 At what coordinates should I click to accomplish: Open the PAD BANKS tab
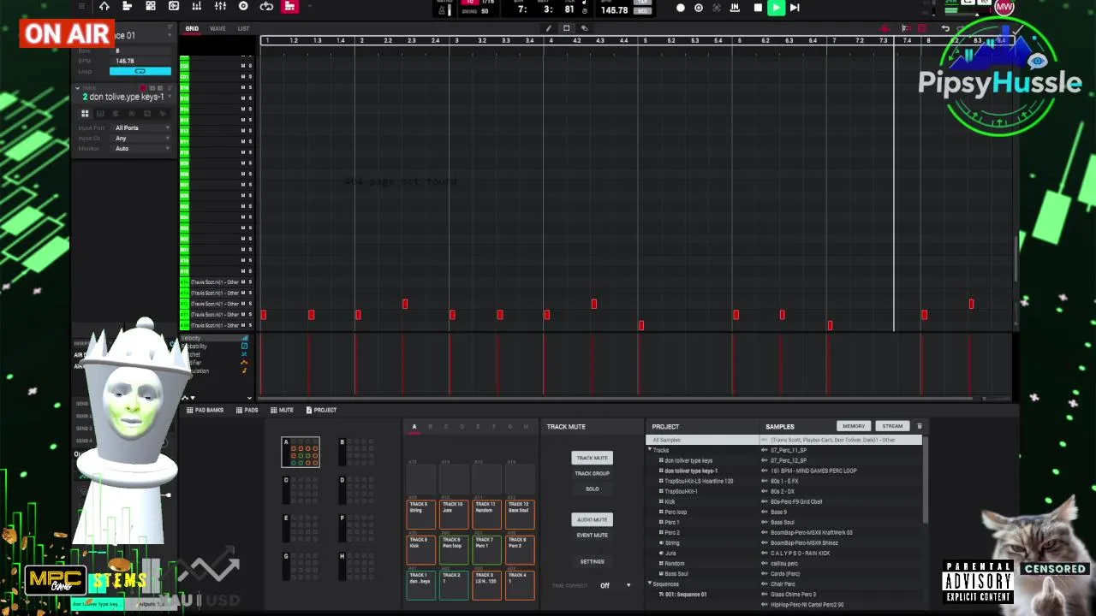(205, 410)
